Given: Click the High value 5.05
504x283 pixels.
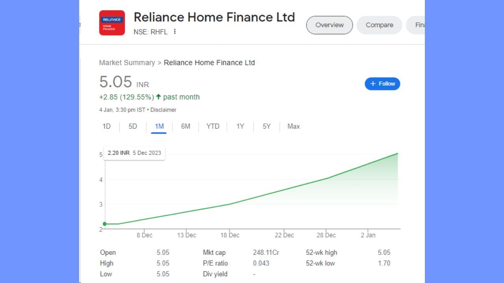Looking at the screenshot, I should click(x=163, y=263).
